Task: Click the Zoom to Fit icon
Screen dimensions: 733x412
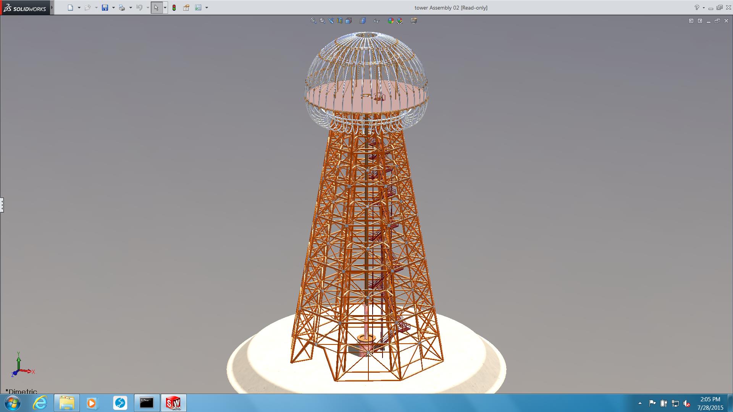Action: (313, 21)
